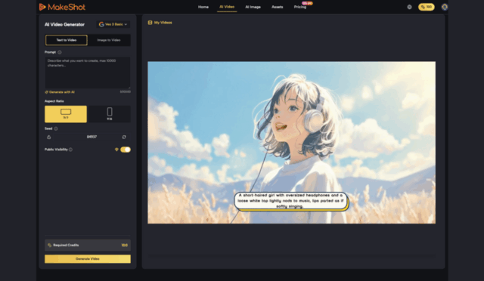Click Generate with AI link
484x281 pixels.
[x=60, y=92]
